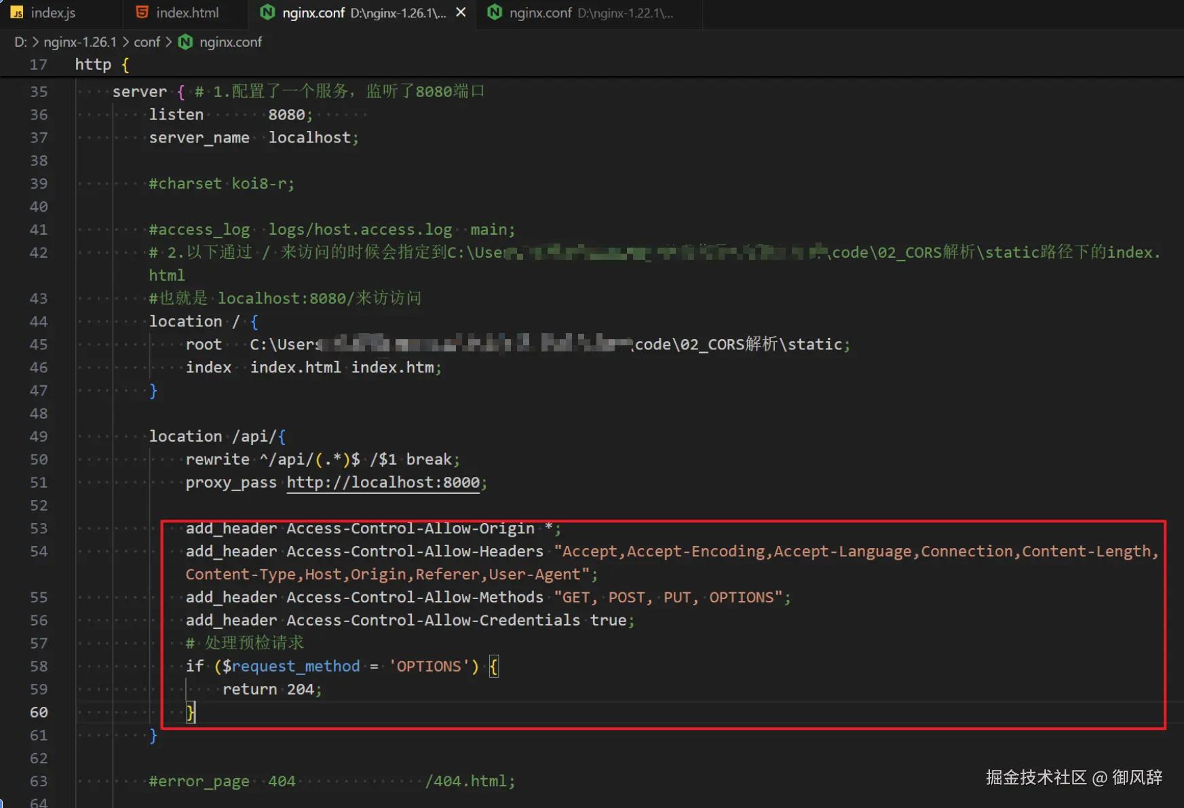Screen dimensions: 1184x808
Task: Click the nginx icon in the breadcrumb path
Action: tap(185, 42)
